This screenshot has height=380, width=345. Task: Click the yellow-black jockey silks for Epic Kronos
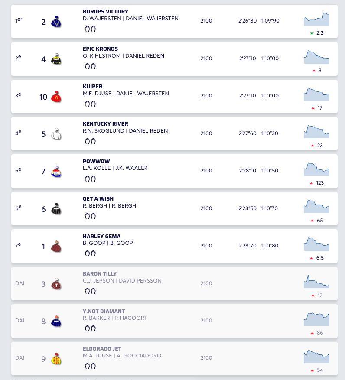point(56,59)
